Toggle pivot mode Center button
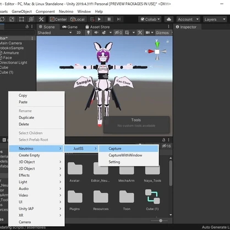The image size is (230, 230). [x=58, y=19]
